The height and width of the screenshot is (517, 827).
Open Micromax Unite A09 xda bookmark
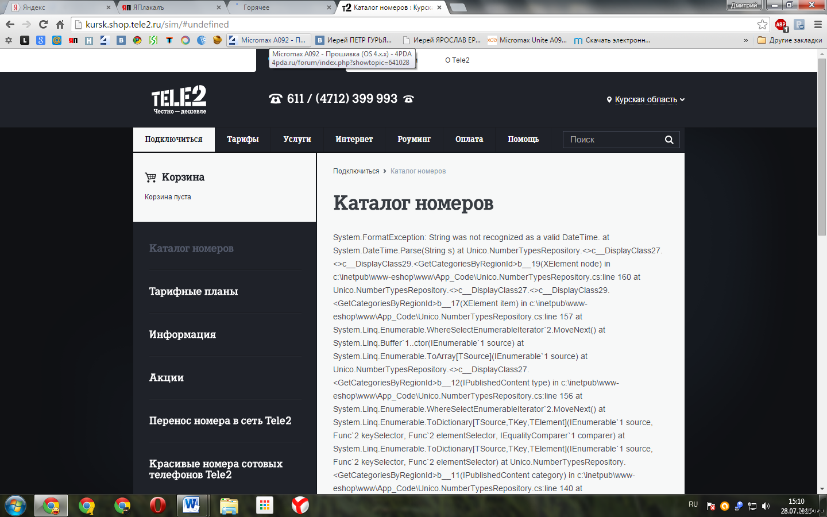tap(527, 40)
